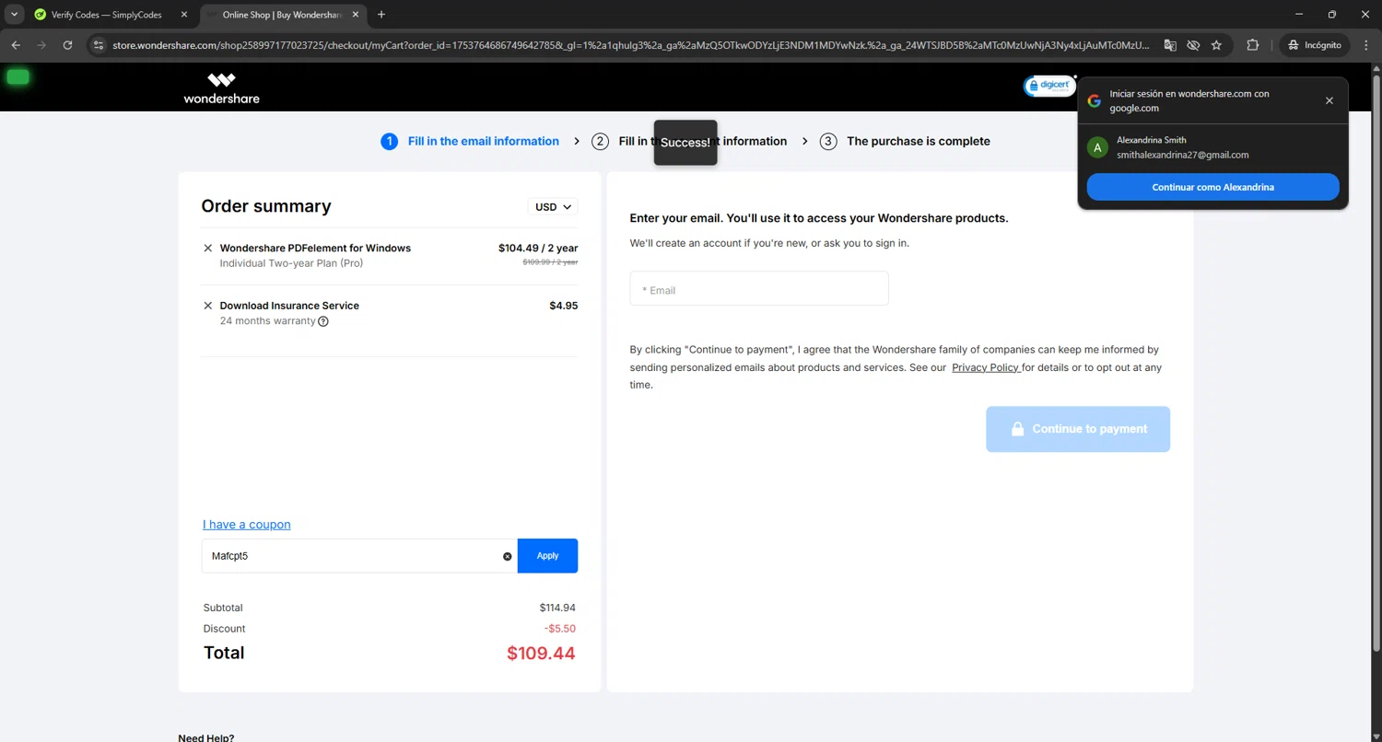This screenshot has width=1382, height=742.
Task: Click into the coupon code field with Mafcpt5
Action: pos(359,556)
